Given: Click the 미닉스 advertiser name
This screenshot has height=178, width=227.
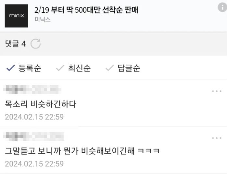Looking at the screenshot, I should (43, 19).
